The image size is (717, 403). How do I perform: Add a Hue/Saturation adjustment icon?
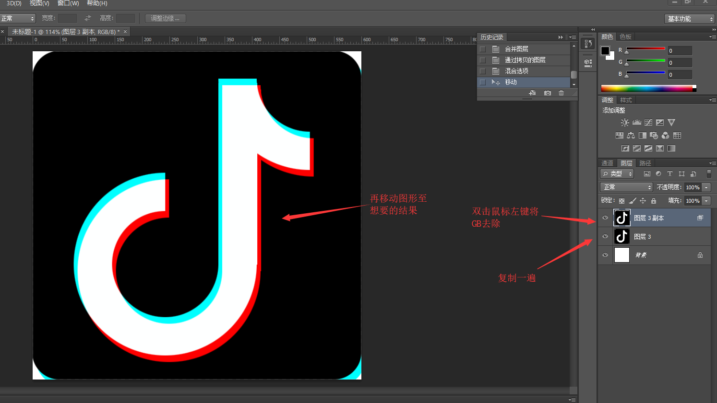pos(620,136)
